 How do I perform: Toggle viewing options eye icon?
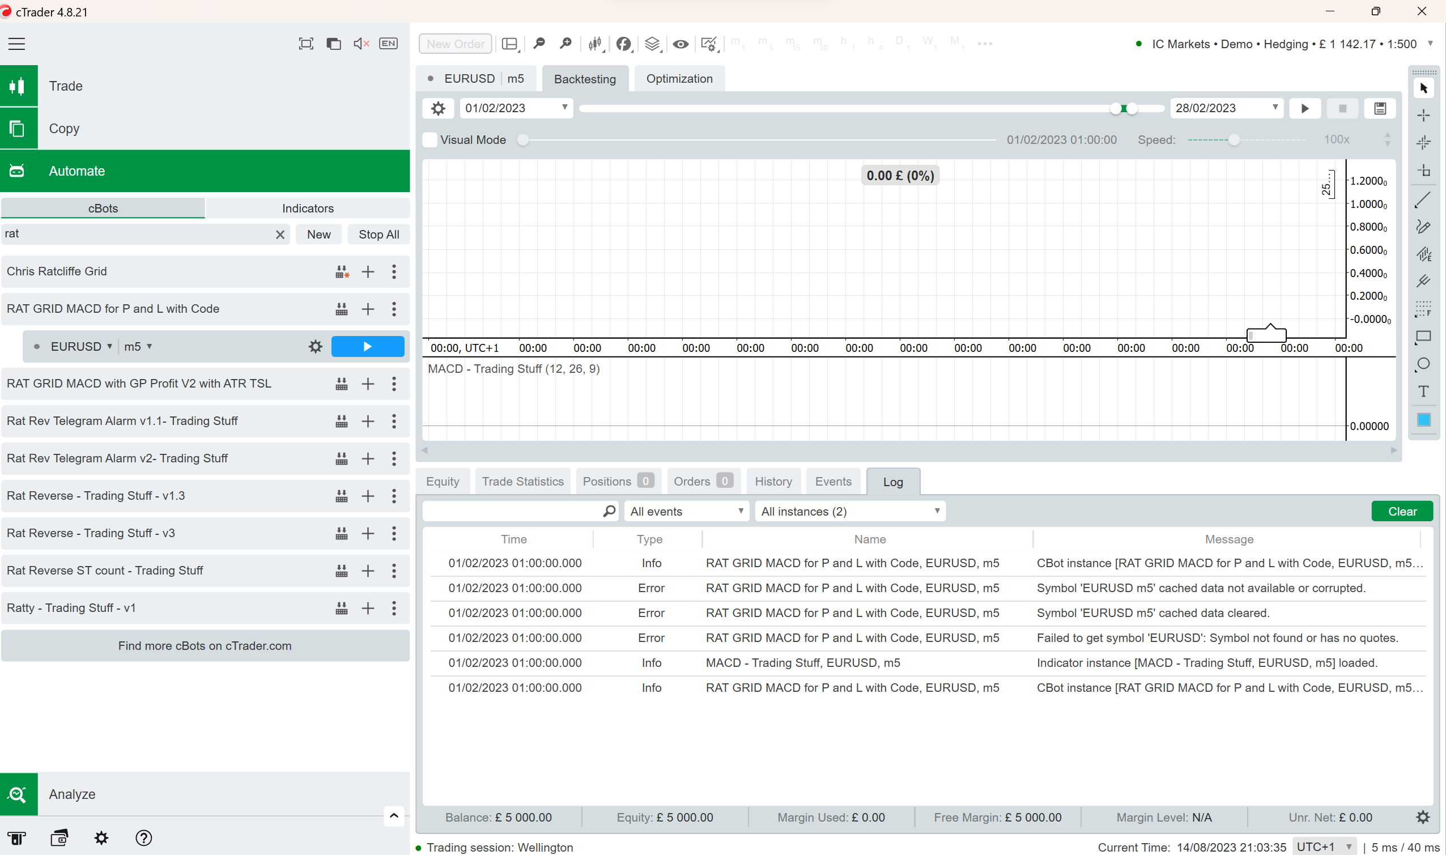coord(681,44)
